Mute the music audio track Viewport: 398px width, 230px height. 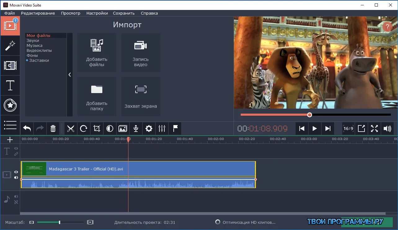coord(16,196)
